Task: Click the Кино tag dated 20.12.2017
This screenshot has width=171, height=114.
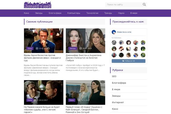Action: click(30, 100)
